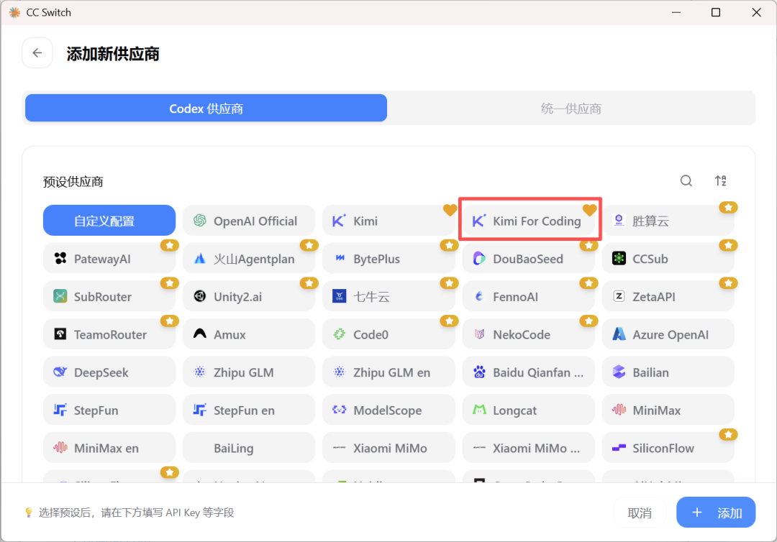Select the 自定义配置 preset
This screenshot has width=777, height=542.
(x=109, y=220)
